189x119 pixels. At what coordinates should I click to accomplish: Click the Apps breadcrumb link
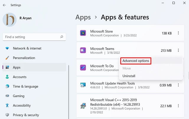[83, 17]
